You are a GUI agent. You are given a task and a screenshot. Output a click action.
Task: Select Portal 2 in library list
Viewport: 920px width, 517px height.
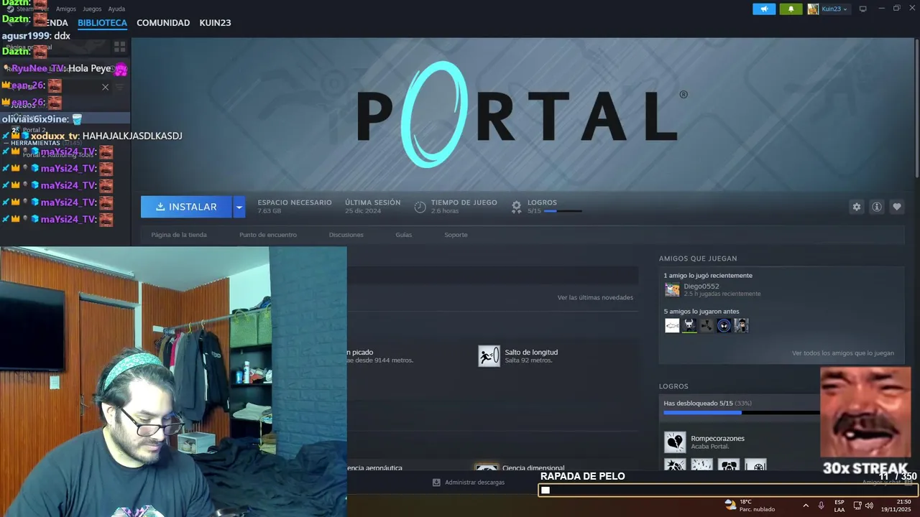tap(34, 130)
